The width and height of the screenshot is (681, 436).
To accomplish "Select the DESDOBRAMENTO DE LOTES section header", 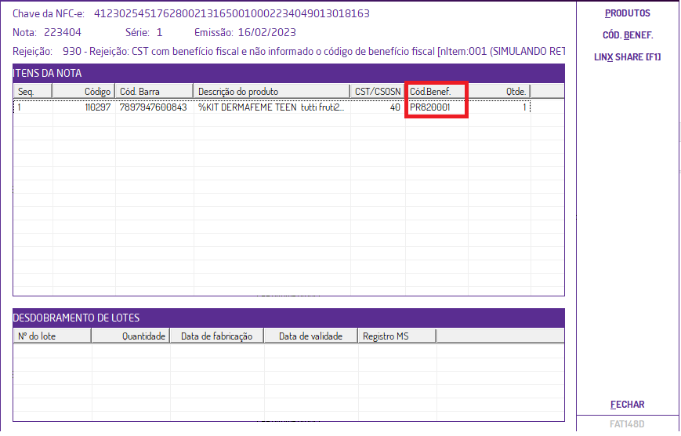I will [289, 318].
